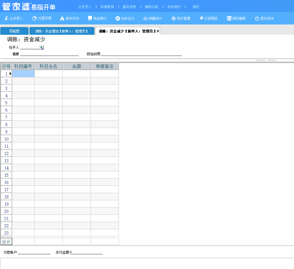Click the 摘要 input field

(49, 54)
